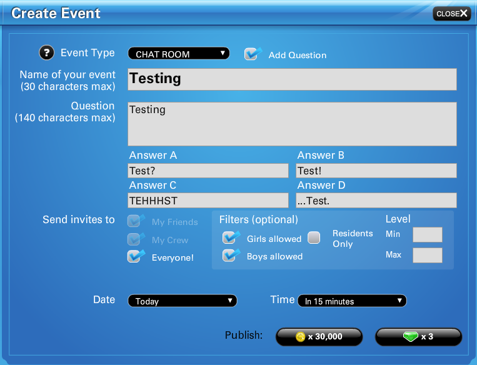Click the Answer D text field

click(x=376, y=201)
